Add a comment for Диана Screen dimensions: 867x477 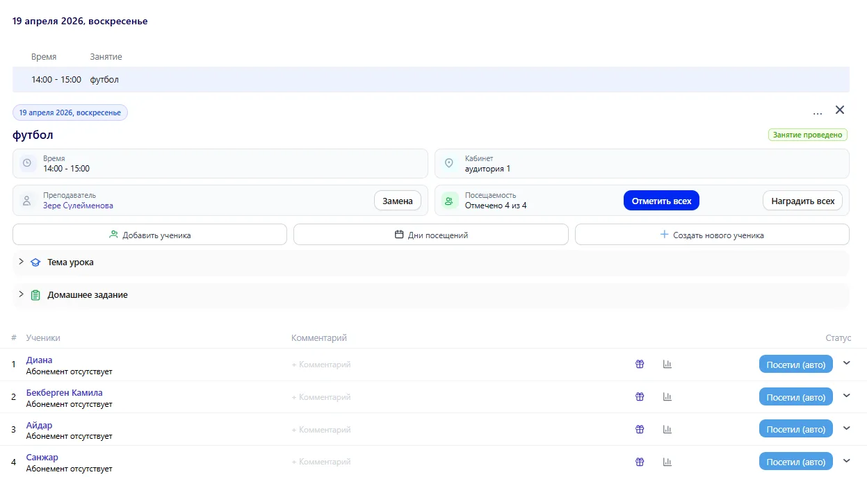click(x=321, y=365)
